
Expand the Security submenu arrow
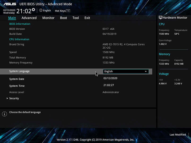coord(7,98)
